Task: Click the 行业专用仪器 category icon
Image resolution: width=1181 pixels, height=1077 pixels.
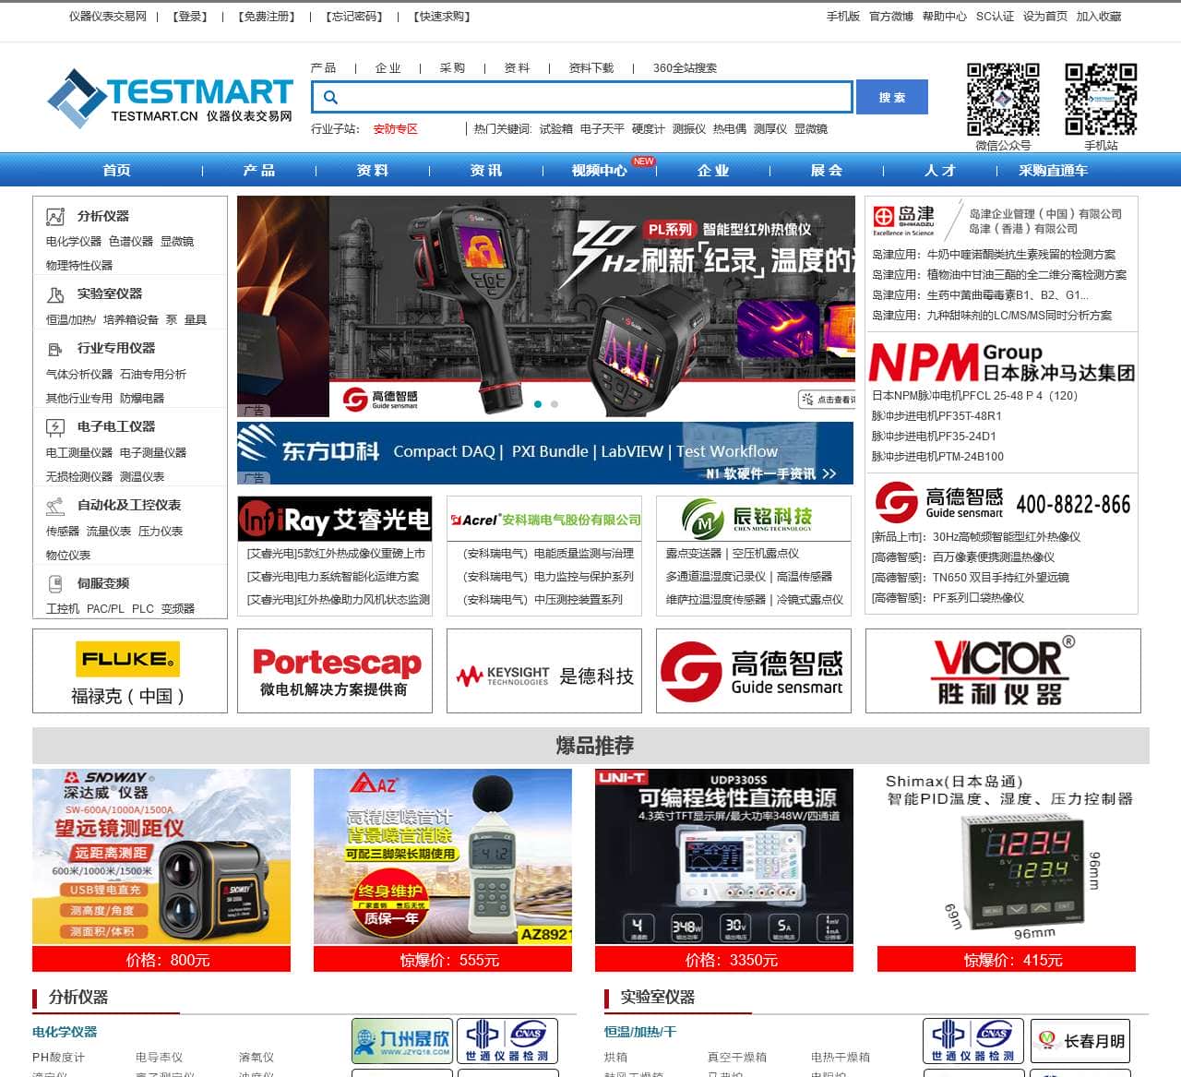Action: click(x=55, y=348)
